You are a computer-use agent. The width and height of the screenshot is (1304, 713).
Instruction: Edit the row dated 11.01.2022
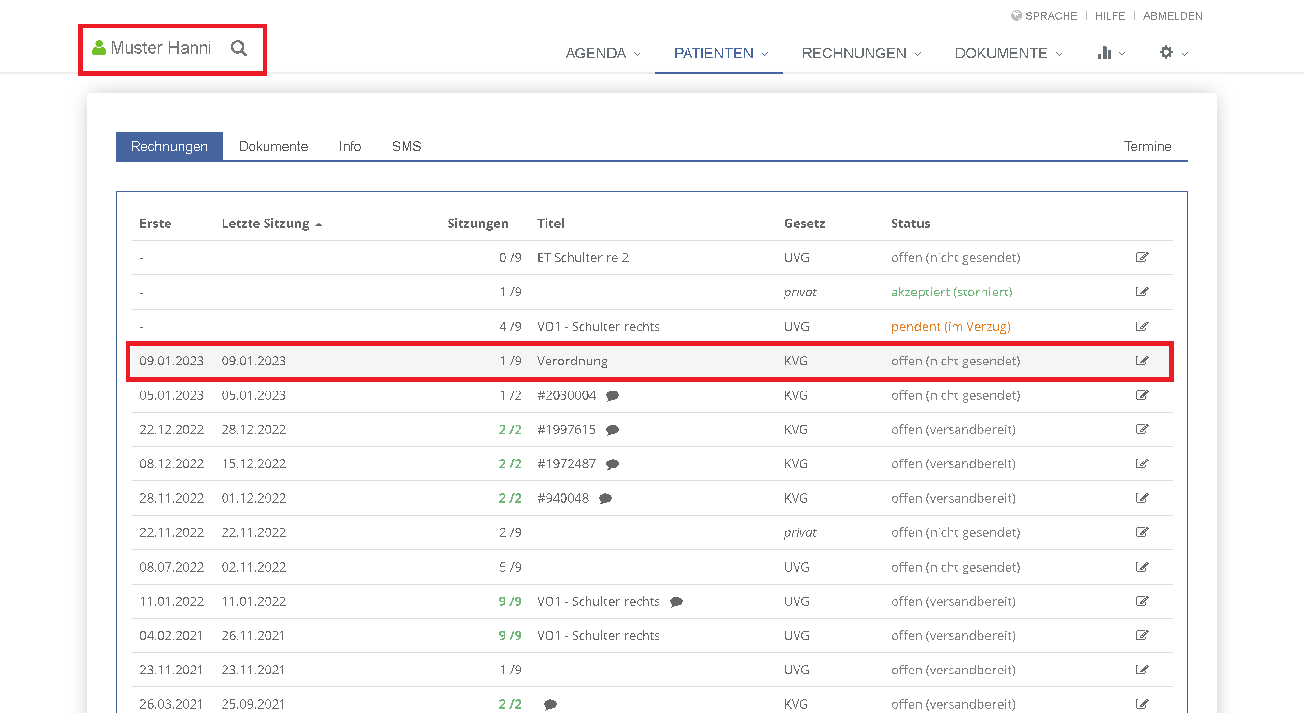click(x=1141, y=601)
